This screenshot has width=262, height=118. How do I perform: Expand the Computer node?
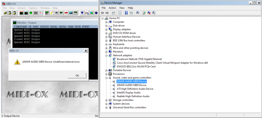106,22
